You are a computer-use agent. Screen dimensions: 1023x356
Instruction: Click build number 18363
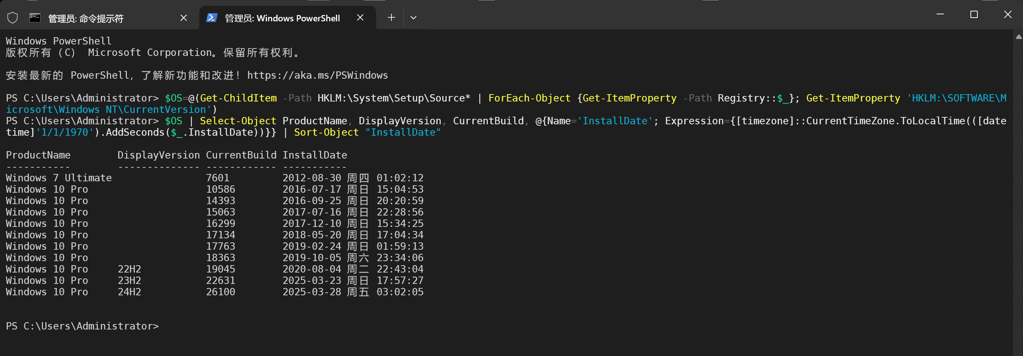(220, 258)
